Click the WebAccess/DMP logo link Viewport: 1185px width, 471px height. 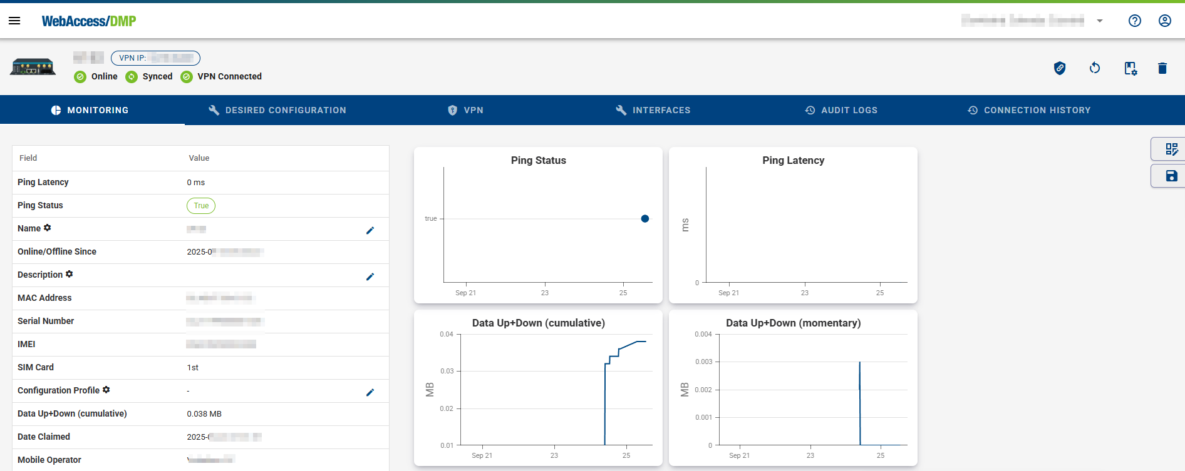pyautogui.click(x=89, y=21)
